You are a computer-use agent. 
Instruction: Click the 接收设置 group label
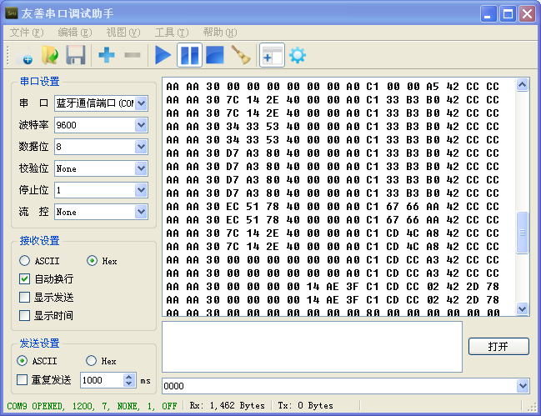pyautogui.click(x=40, y=240)
